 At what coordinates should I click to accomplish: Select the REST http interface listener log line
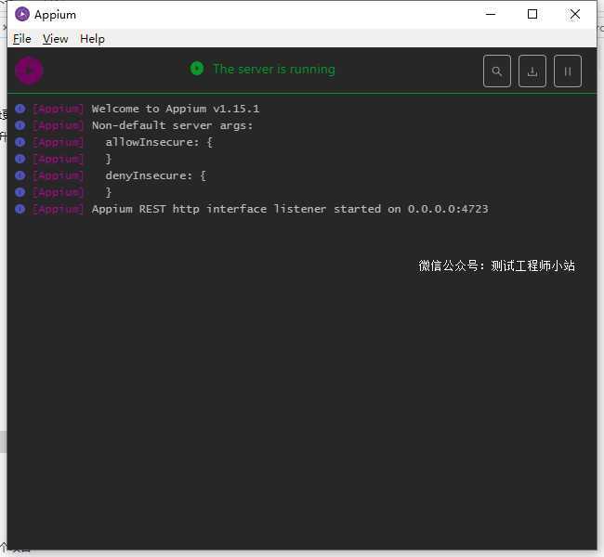(290, 209)
